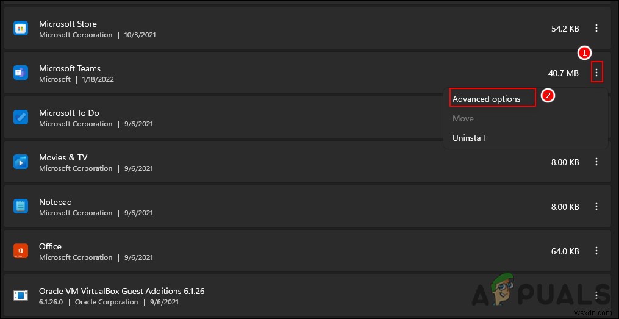Choose Uninstall from the context menu
The height and width of the screenshot is (319, 619).
[469, 138]
